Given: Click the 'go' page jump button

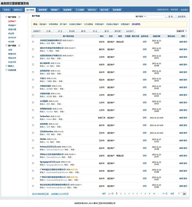Looking at the screenshot, I should [184, 194].
